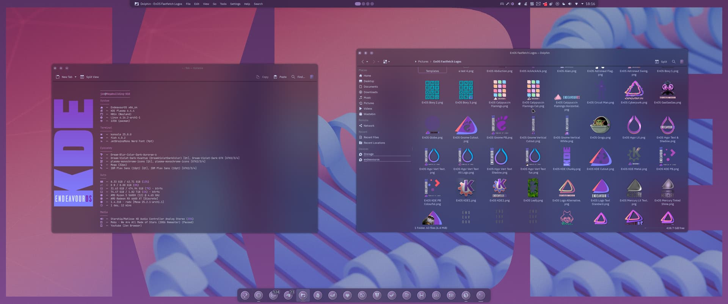This screenshot has width=728, height=304.
Task: Open Network in Remote section
Action: tap(384, 126)
